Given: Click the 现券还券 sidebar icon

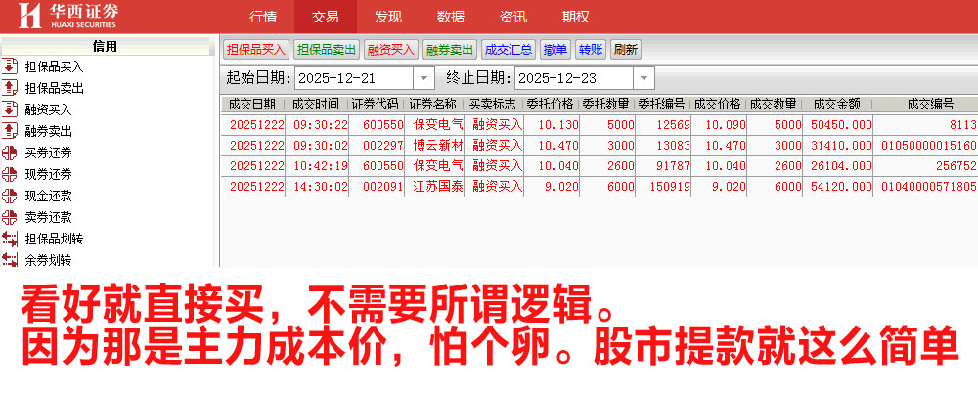Looking at the screenshot, I should [10, 174].
